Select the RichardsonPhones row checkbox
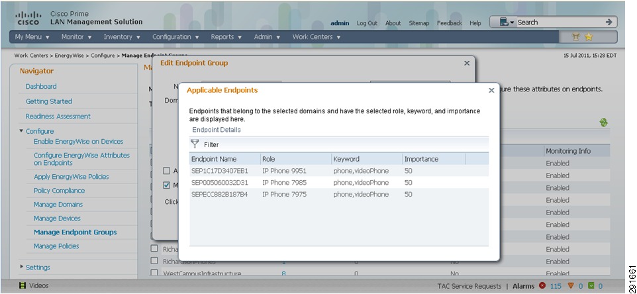This screenshot has width=637, height=294. tap(154, 261)
